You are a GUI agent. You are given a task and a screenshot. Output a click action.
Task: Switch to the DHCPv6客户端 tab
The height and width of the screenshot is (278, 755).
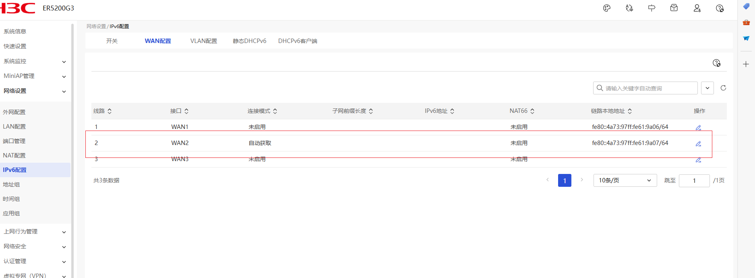pyautogui.click(x=298, y=41)
